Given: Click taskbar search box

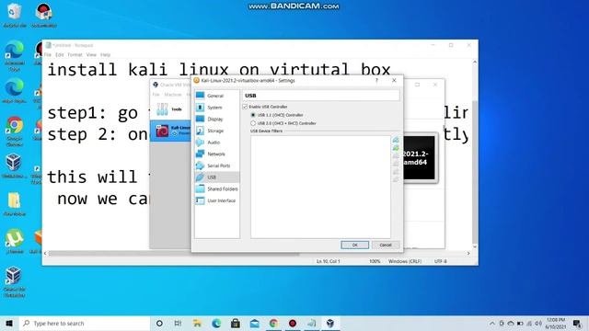Looking at the screenshot, I should click(x=84, y=323).
